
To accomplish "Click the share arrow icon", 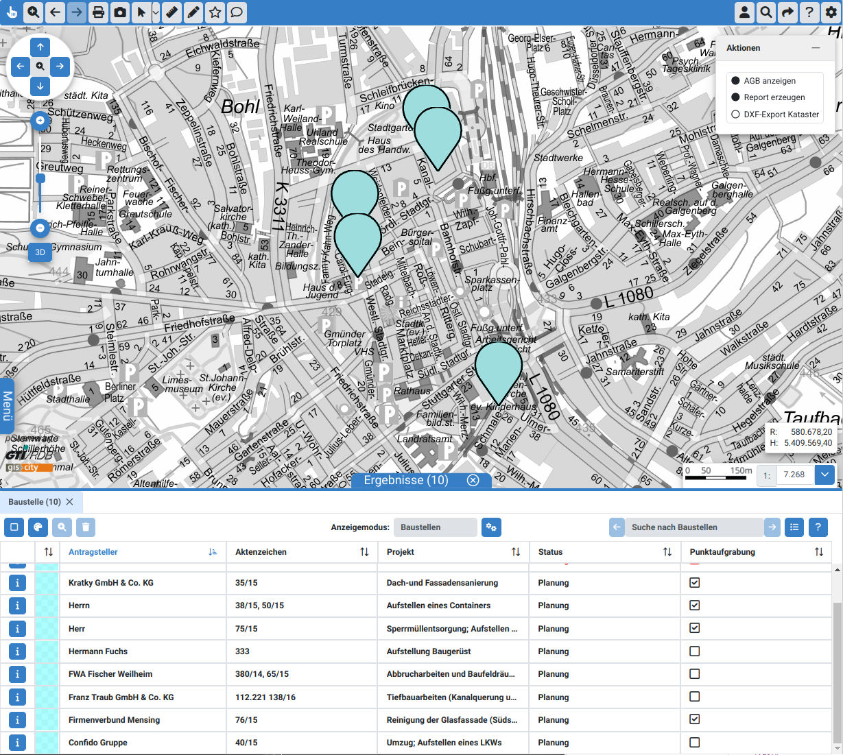I will click(x=787, y=12).
